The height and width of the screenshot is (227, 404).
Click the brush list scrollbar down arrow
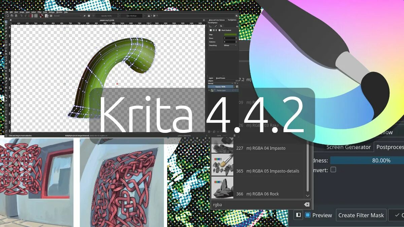coord(308,195)
